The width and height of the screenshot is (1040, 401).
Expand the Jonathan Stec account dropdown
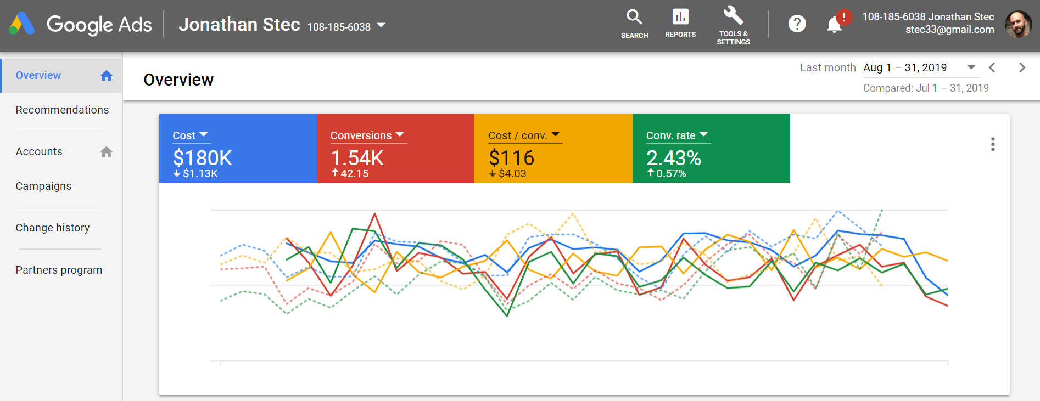[381, 25]
